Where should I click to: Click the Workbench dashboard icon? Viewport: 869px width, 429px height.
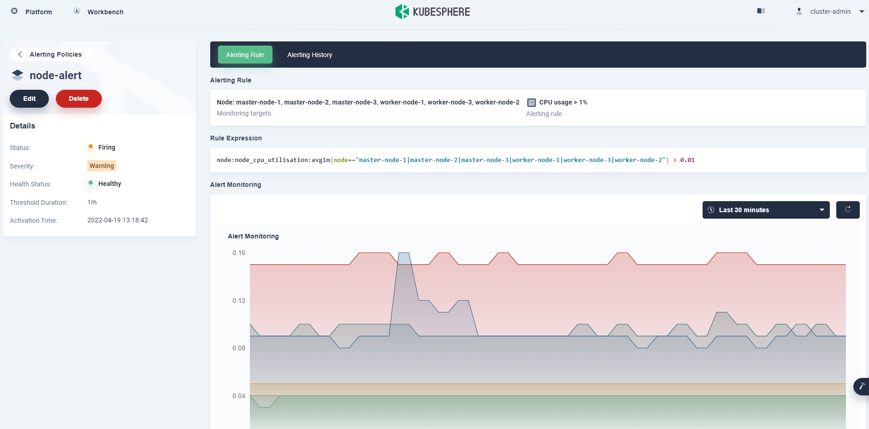77,11
